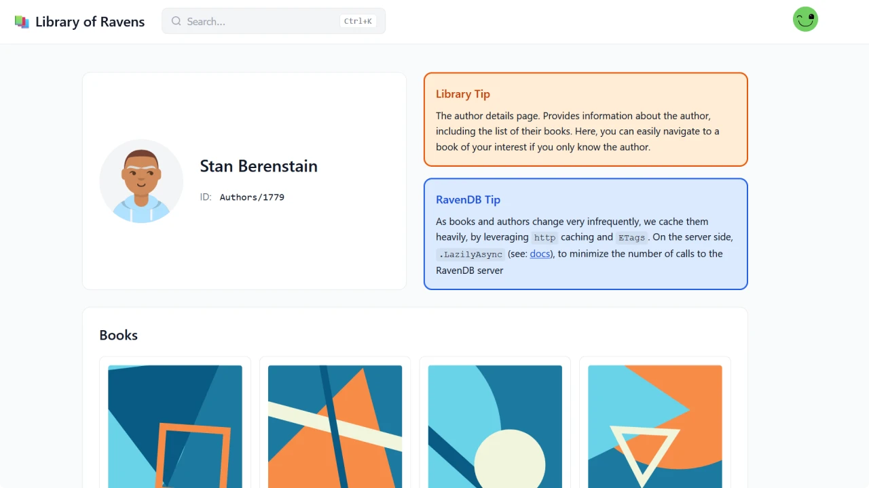The width and height of the screenshot is (869, 488).
Task: Click the Ctrl+K shortcut badge
Action: tap(358, 21)
